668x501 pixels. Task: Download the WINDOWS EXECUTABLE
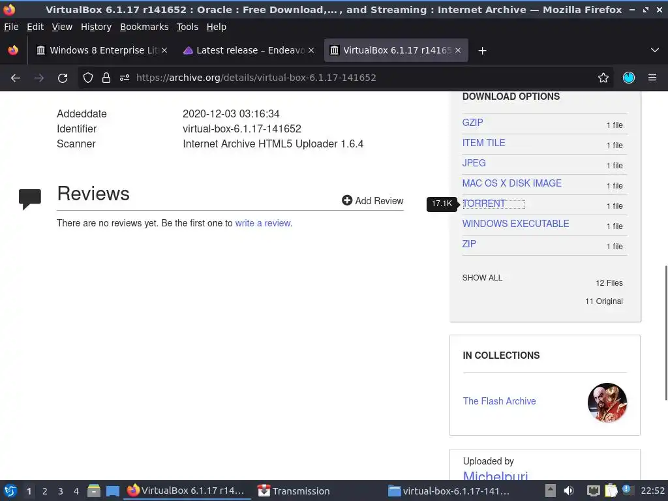(x=515, y=224)
